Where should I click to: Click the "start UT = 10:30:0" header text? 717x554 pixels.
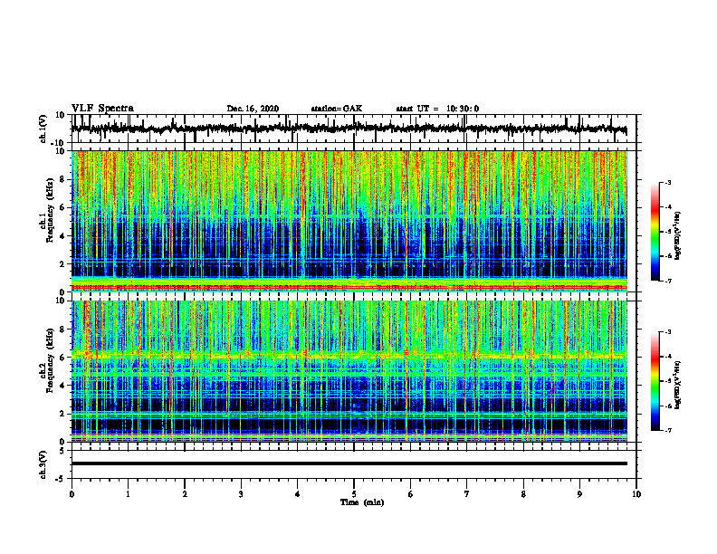[437, 109]
